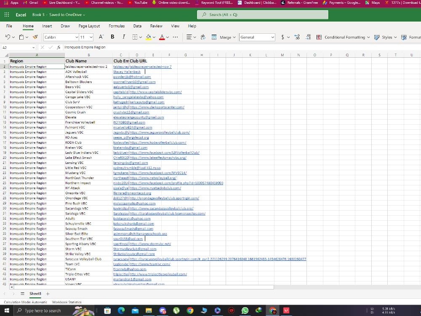Open the powderjjb@hotmail.com link

(132, 77)
